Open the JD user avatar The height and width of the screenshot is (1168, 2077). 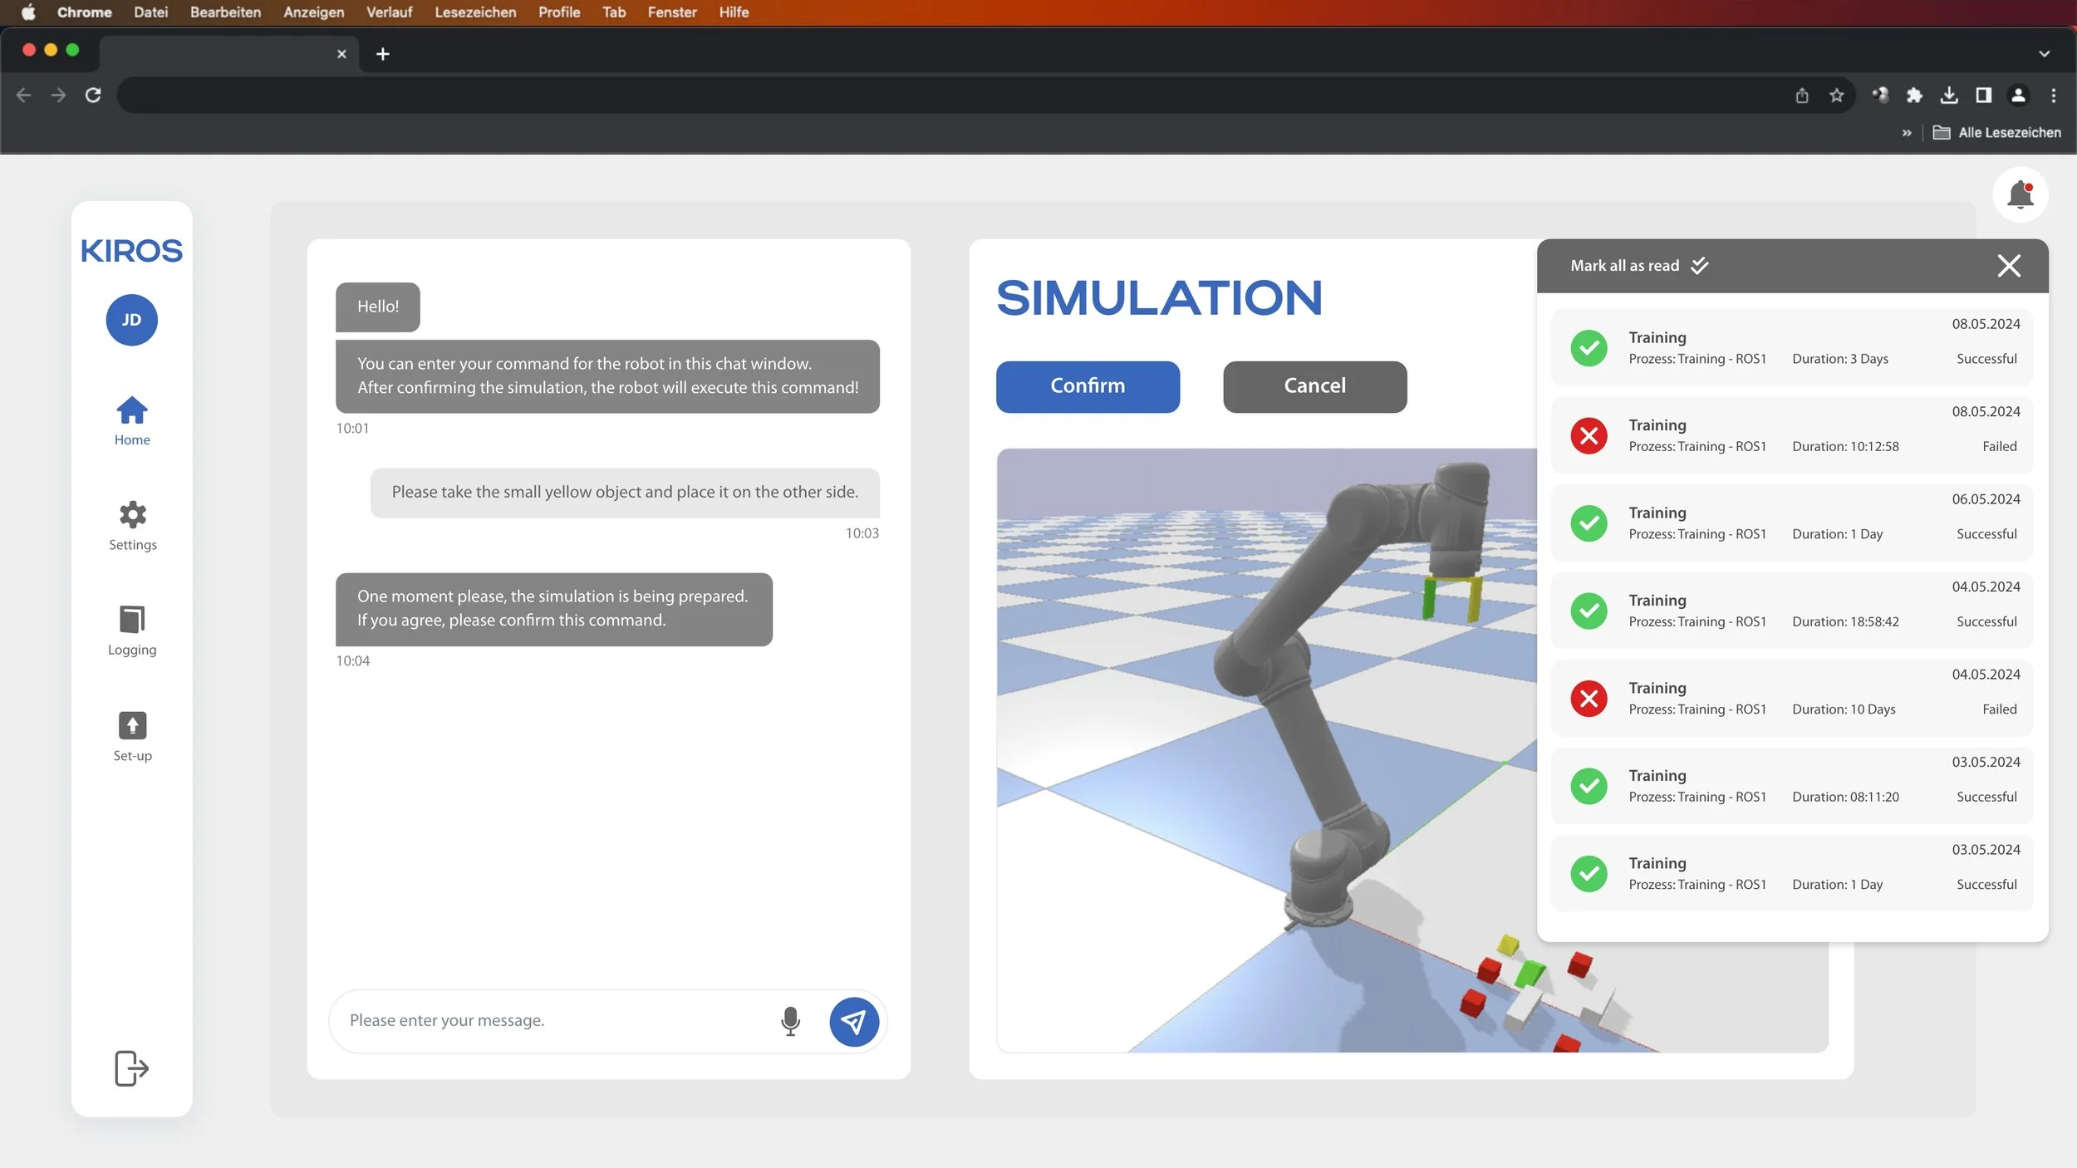(131, 320)
